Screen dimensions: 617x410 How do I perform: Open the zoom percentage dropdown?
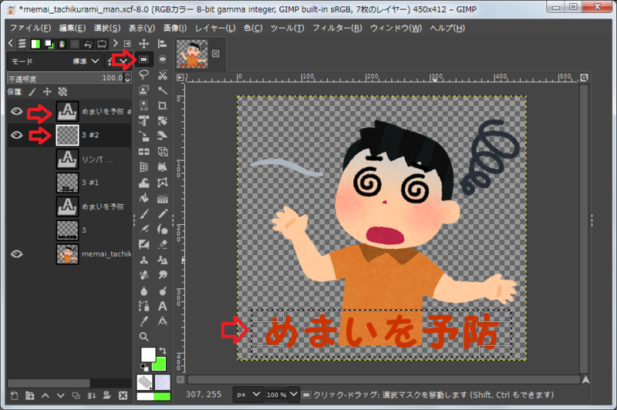click(294, 394)
